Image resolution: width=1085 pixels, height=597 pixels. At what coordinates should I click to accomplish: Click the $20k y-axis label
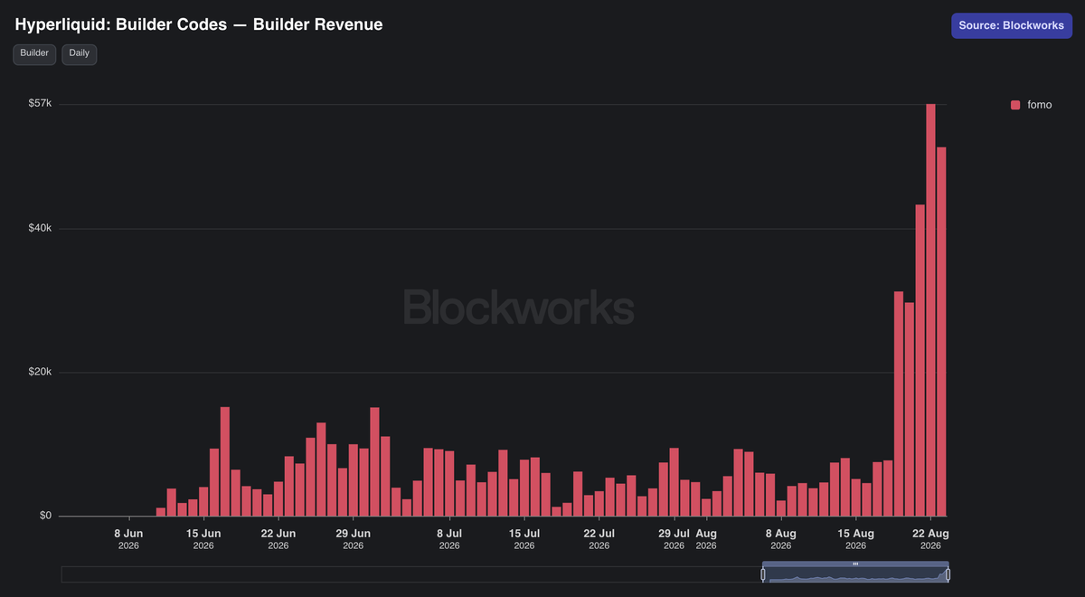pyautogui.click(x=40, y=372)
